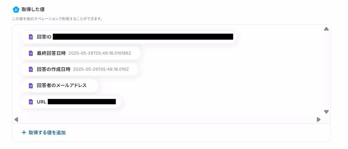The image size is (348, 149).
Task: Click the blue pentagon icon beside 取得した値
Action: pos(16,9)
